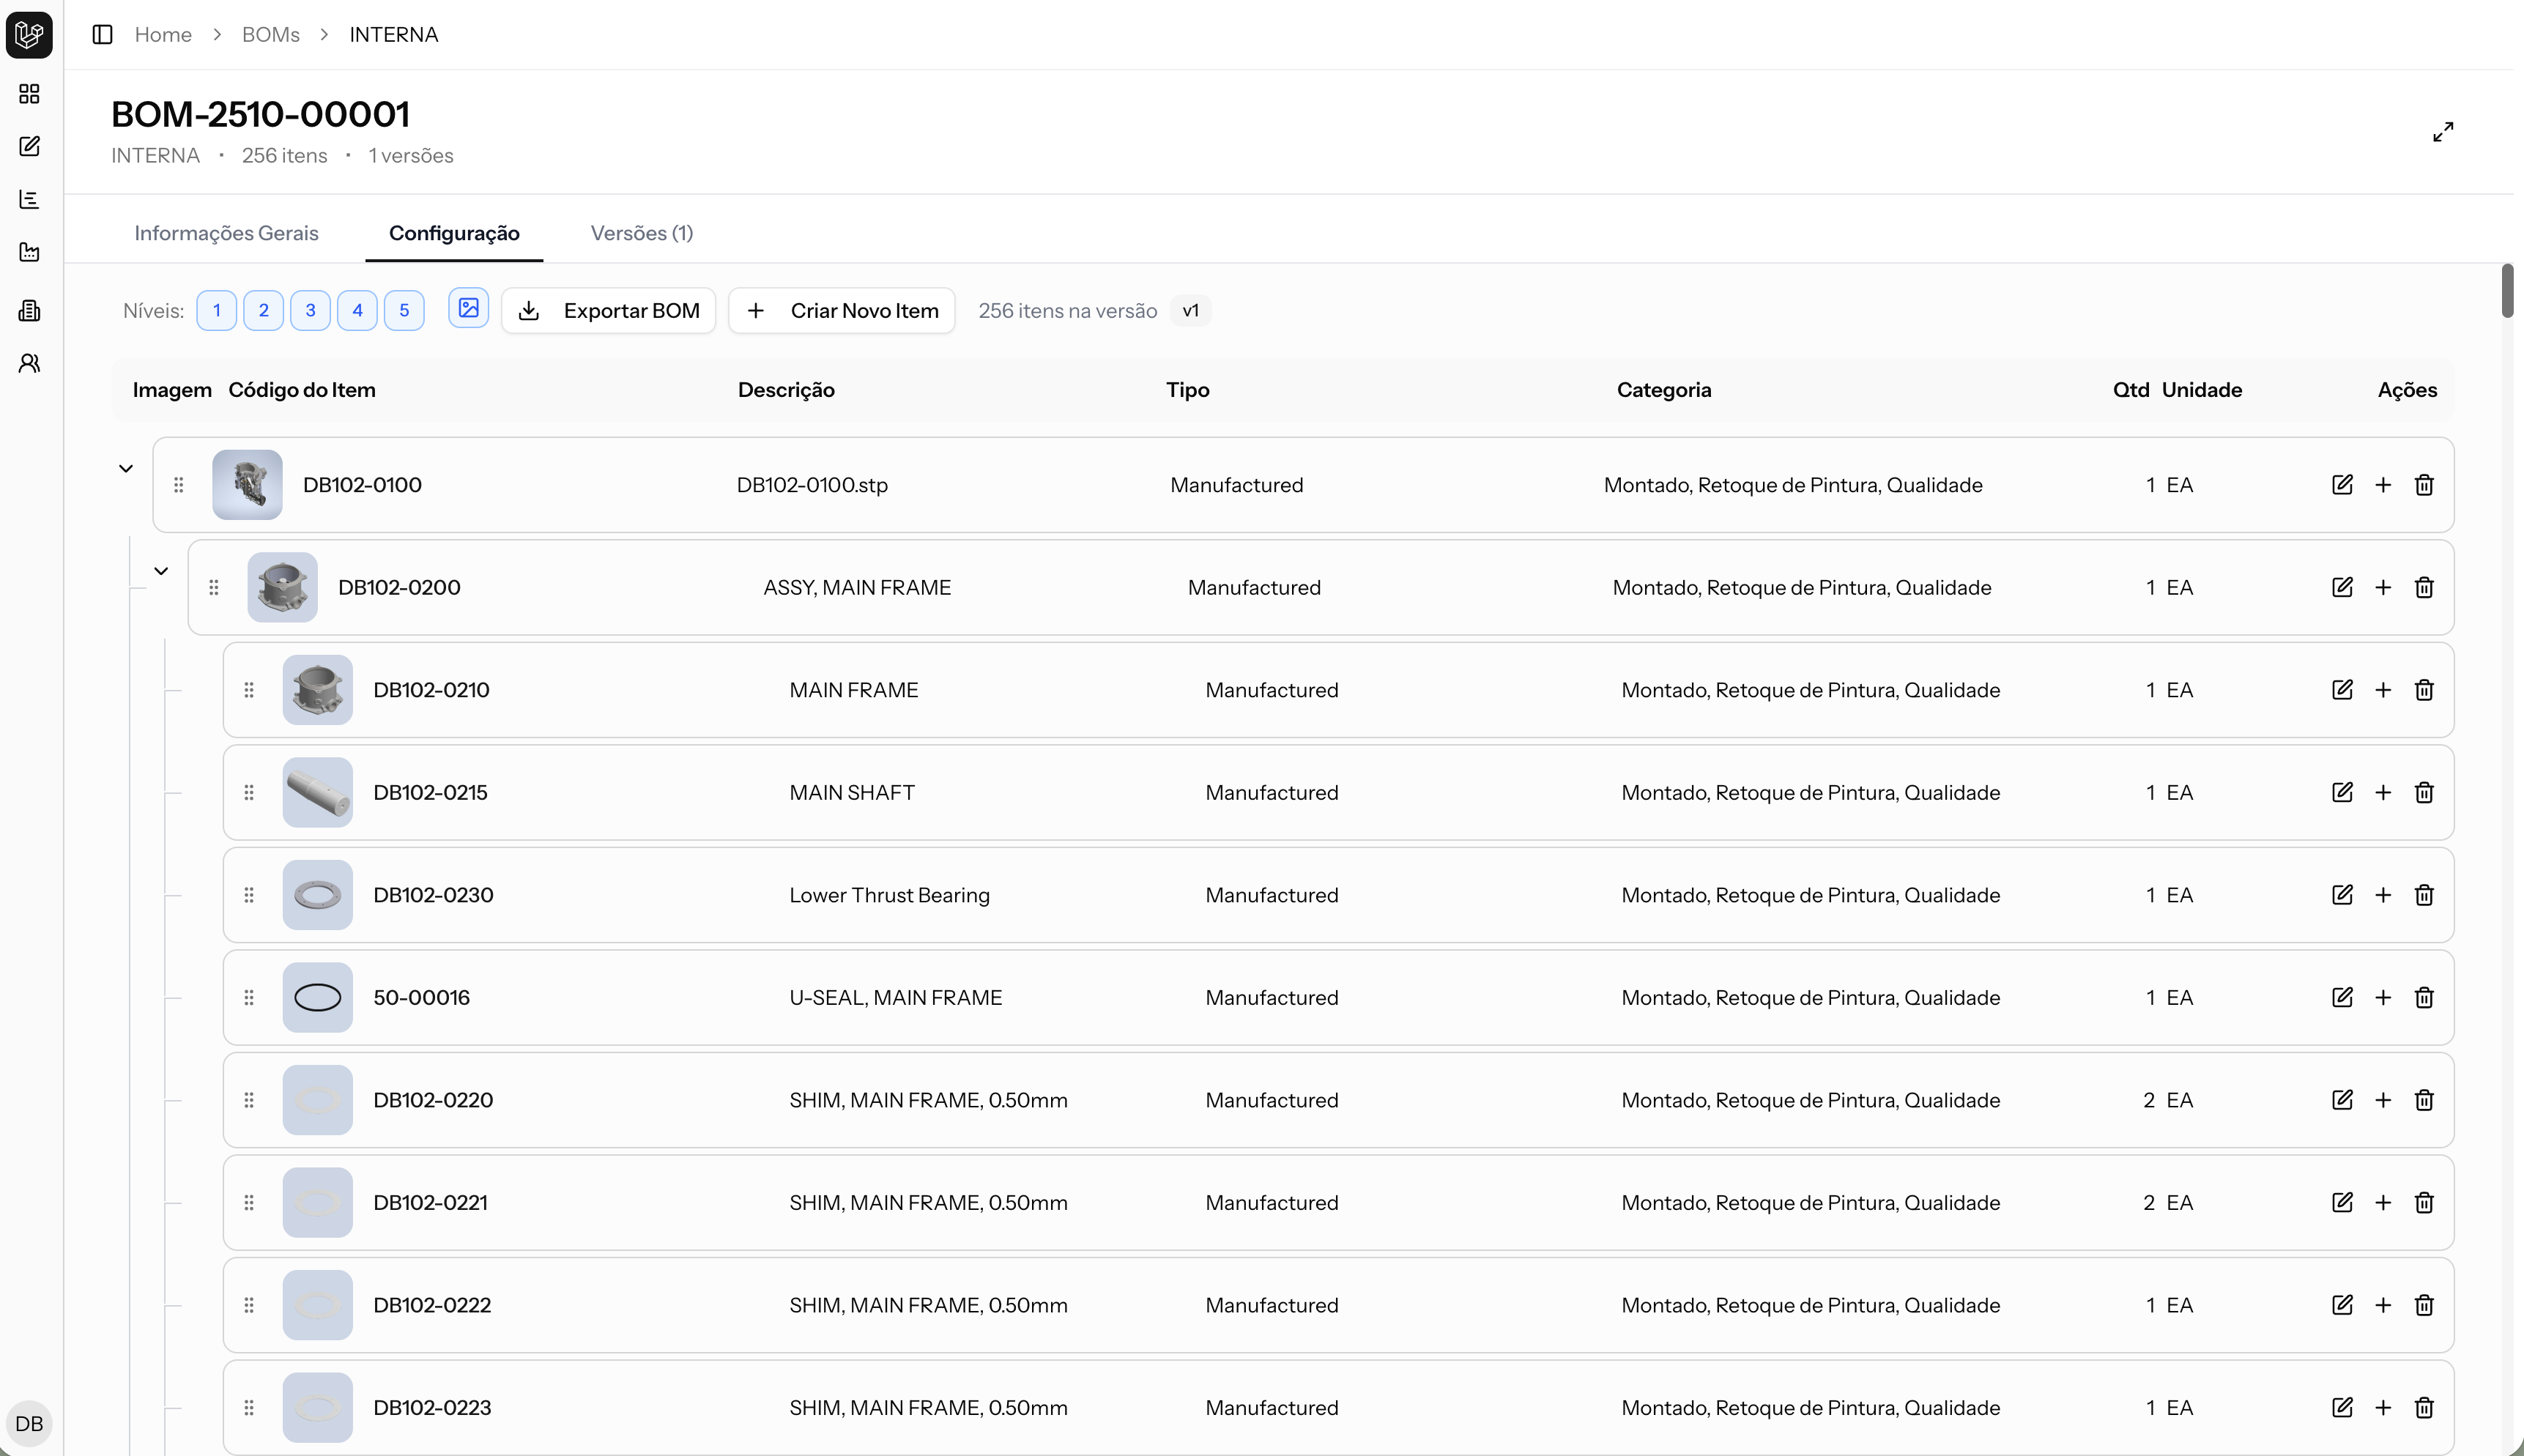Toggle level 5 filter button
This screenshot has height=1456, width=2524.
click(404, 310)
